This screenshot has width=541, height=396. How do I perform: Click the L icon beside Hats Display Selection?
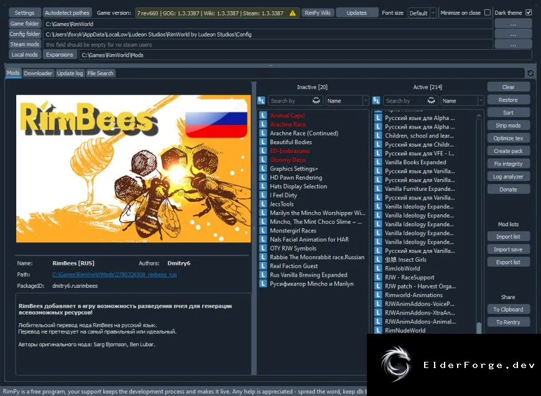[x=263, y=186]
